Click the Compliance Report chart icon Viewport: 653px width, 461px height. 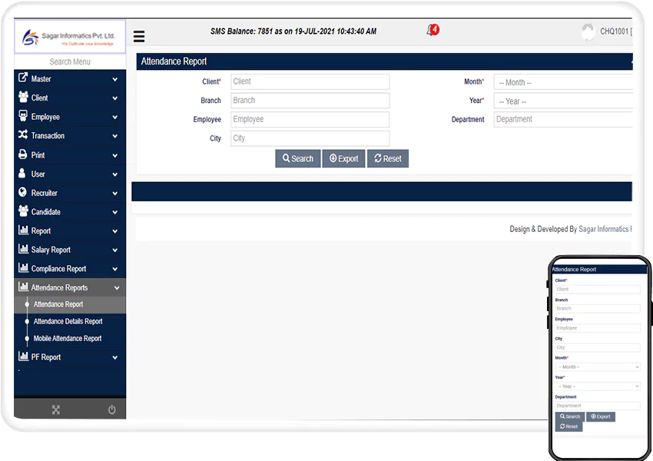click(x=23, y=267)
